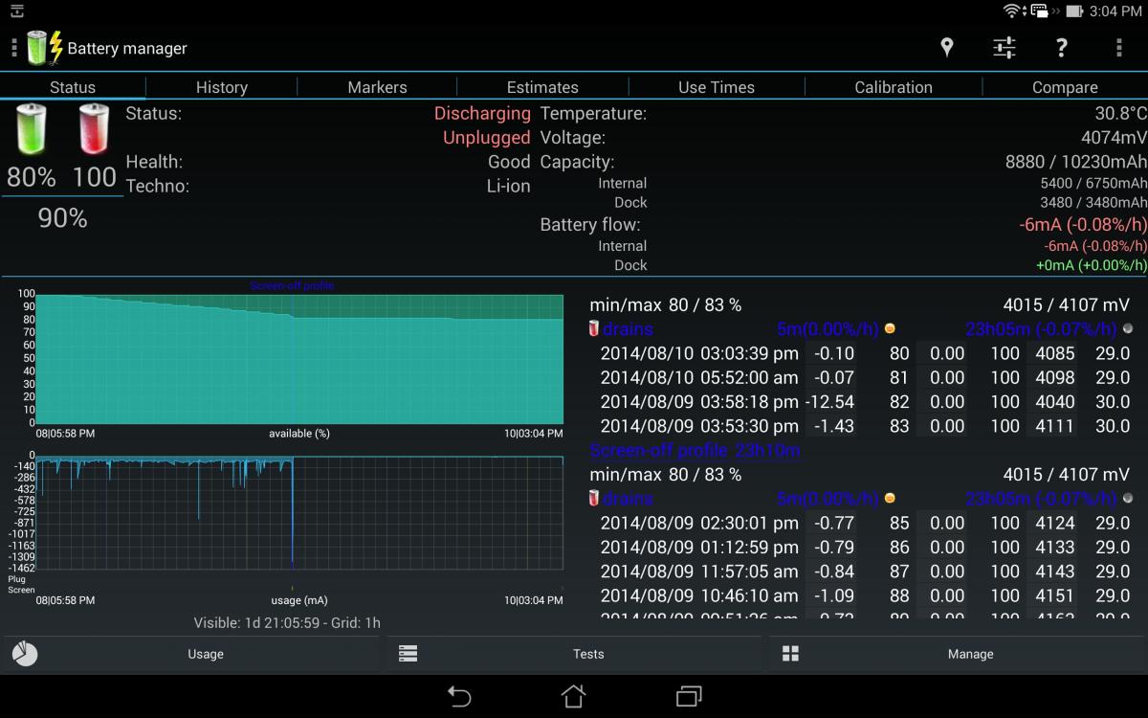Open the overflow three-dot menu at top right

click(x=1118, y=48)
